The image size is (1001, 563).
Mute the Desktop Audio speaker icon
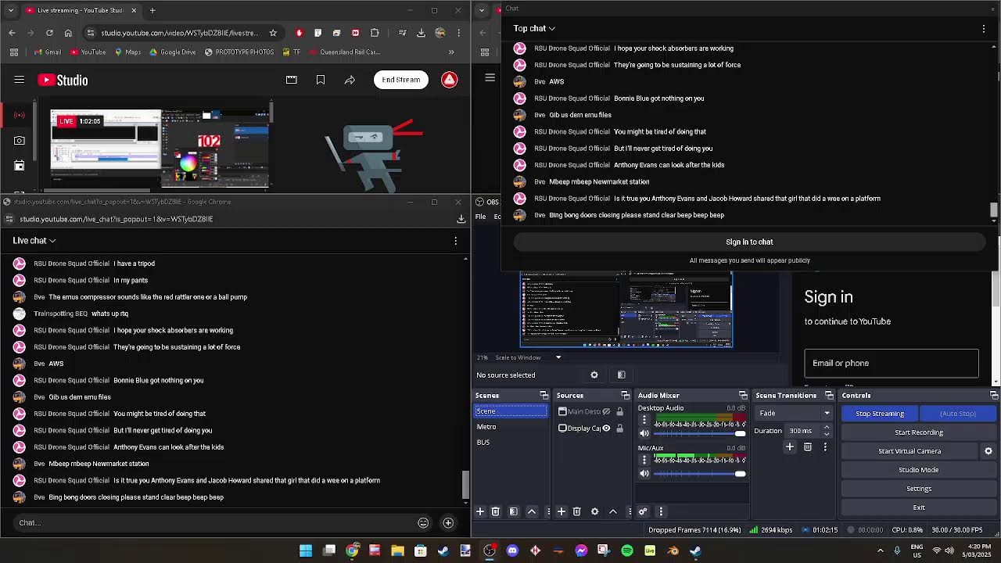[x=644, y=433]
